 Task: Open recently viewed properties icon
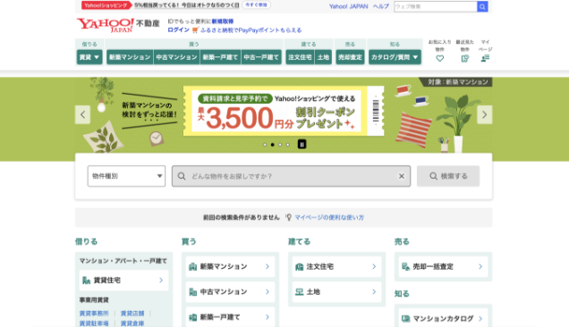465,58
